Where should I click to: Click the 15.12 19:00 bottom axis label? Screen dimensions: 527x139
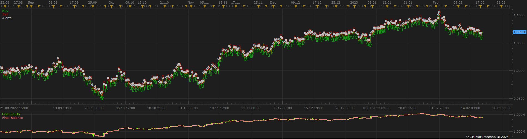coord(314,108)
